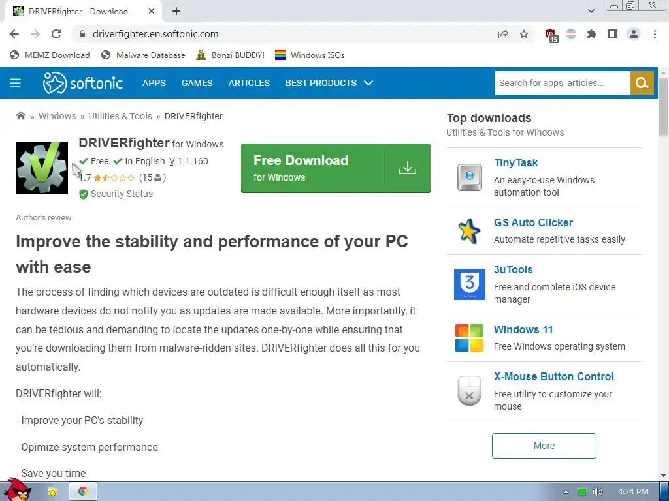
Task: Open the Windows ISOs bookmark
Action: pos(310,55)
